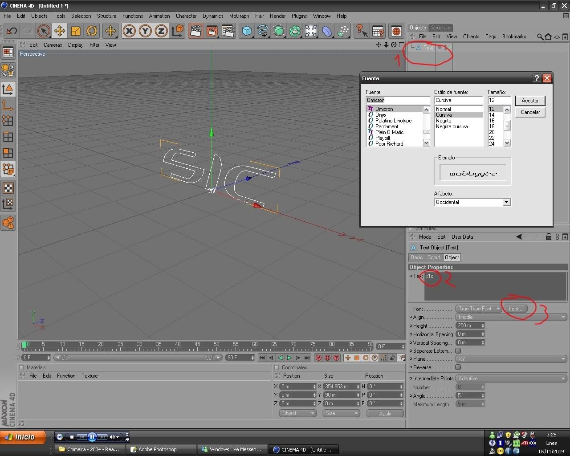Open the web browser globe icon
Viewport: 570px width, 456px height.
point(396,31)
